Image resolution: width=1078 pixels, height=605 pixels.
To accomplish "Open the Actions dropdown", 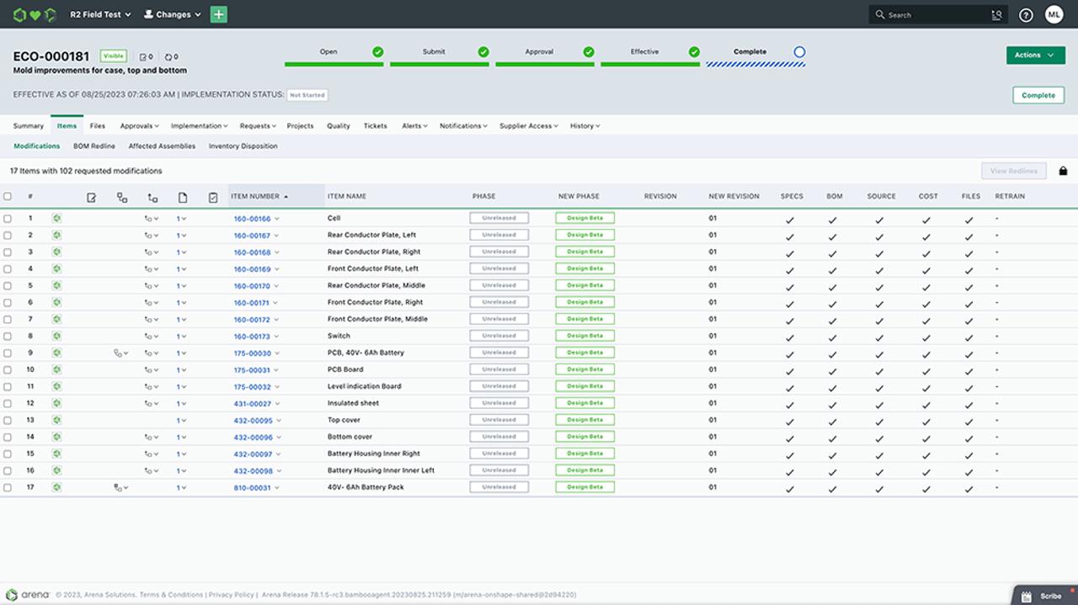I will 1035,54.
